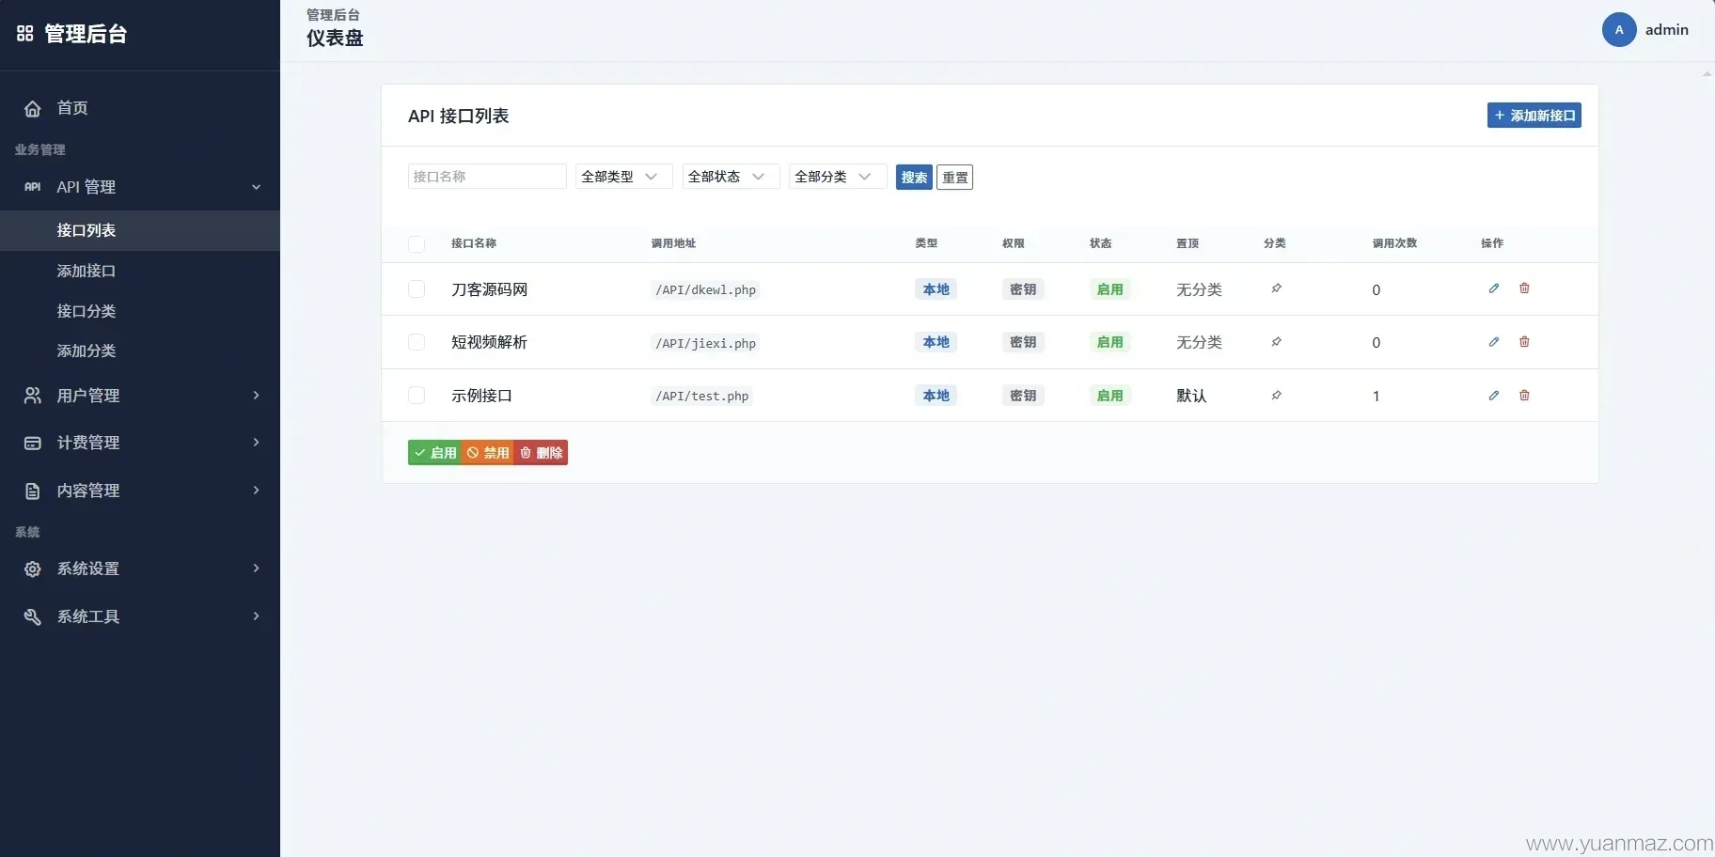Click the document icon beside 内容管理
The height and width of the screenshot is (857, 1715).
[32, 491]
